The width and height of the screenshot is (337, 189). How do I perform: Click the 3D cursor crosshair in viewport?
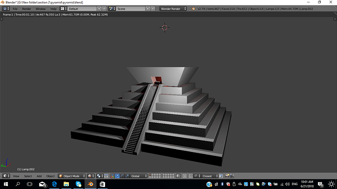[165, 27]
